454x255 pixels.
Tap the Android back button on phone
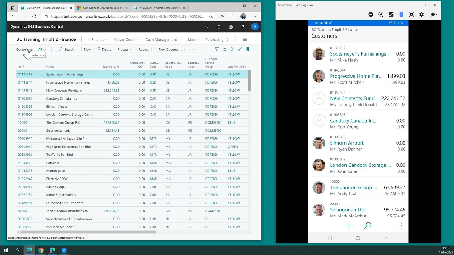point(386,238)
